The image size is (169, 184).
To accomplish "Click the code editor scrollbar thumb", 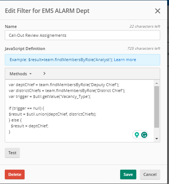I will click(157, 107).
